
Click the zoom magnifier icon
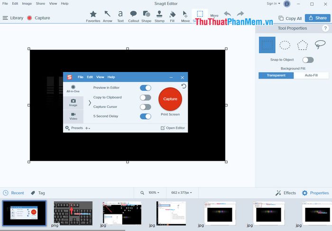tap(142, 193)
